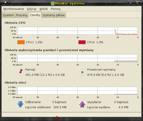143x121 pixels.
Task: Open the Monitorowanie menu
Action: pos(14,9)
